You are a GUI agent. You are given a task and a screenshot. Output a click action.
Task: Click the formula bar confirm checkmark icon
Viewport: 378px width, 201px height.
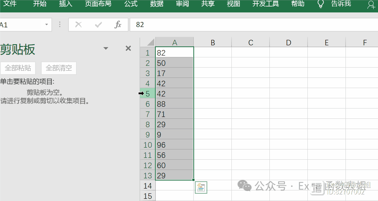tap(98, 24)
